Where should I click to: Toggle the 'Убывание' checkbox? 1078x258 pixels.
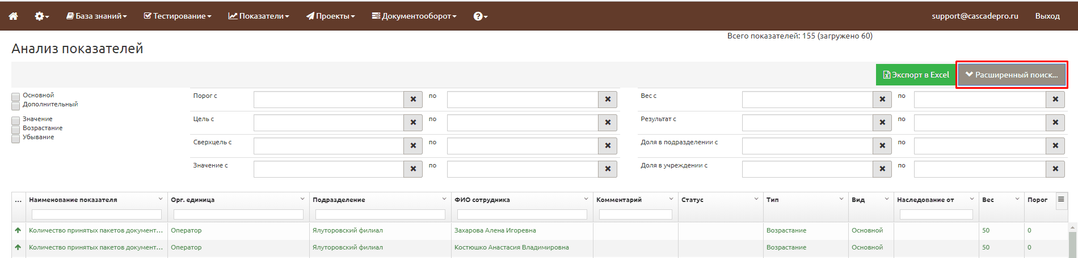tap(16, 139)
